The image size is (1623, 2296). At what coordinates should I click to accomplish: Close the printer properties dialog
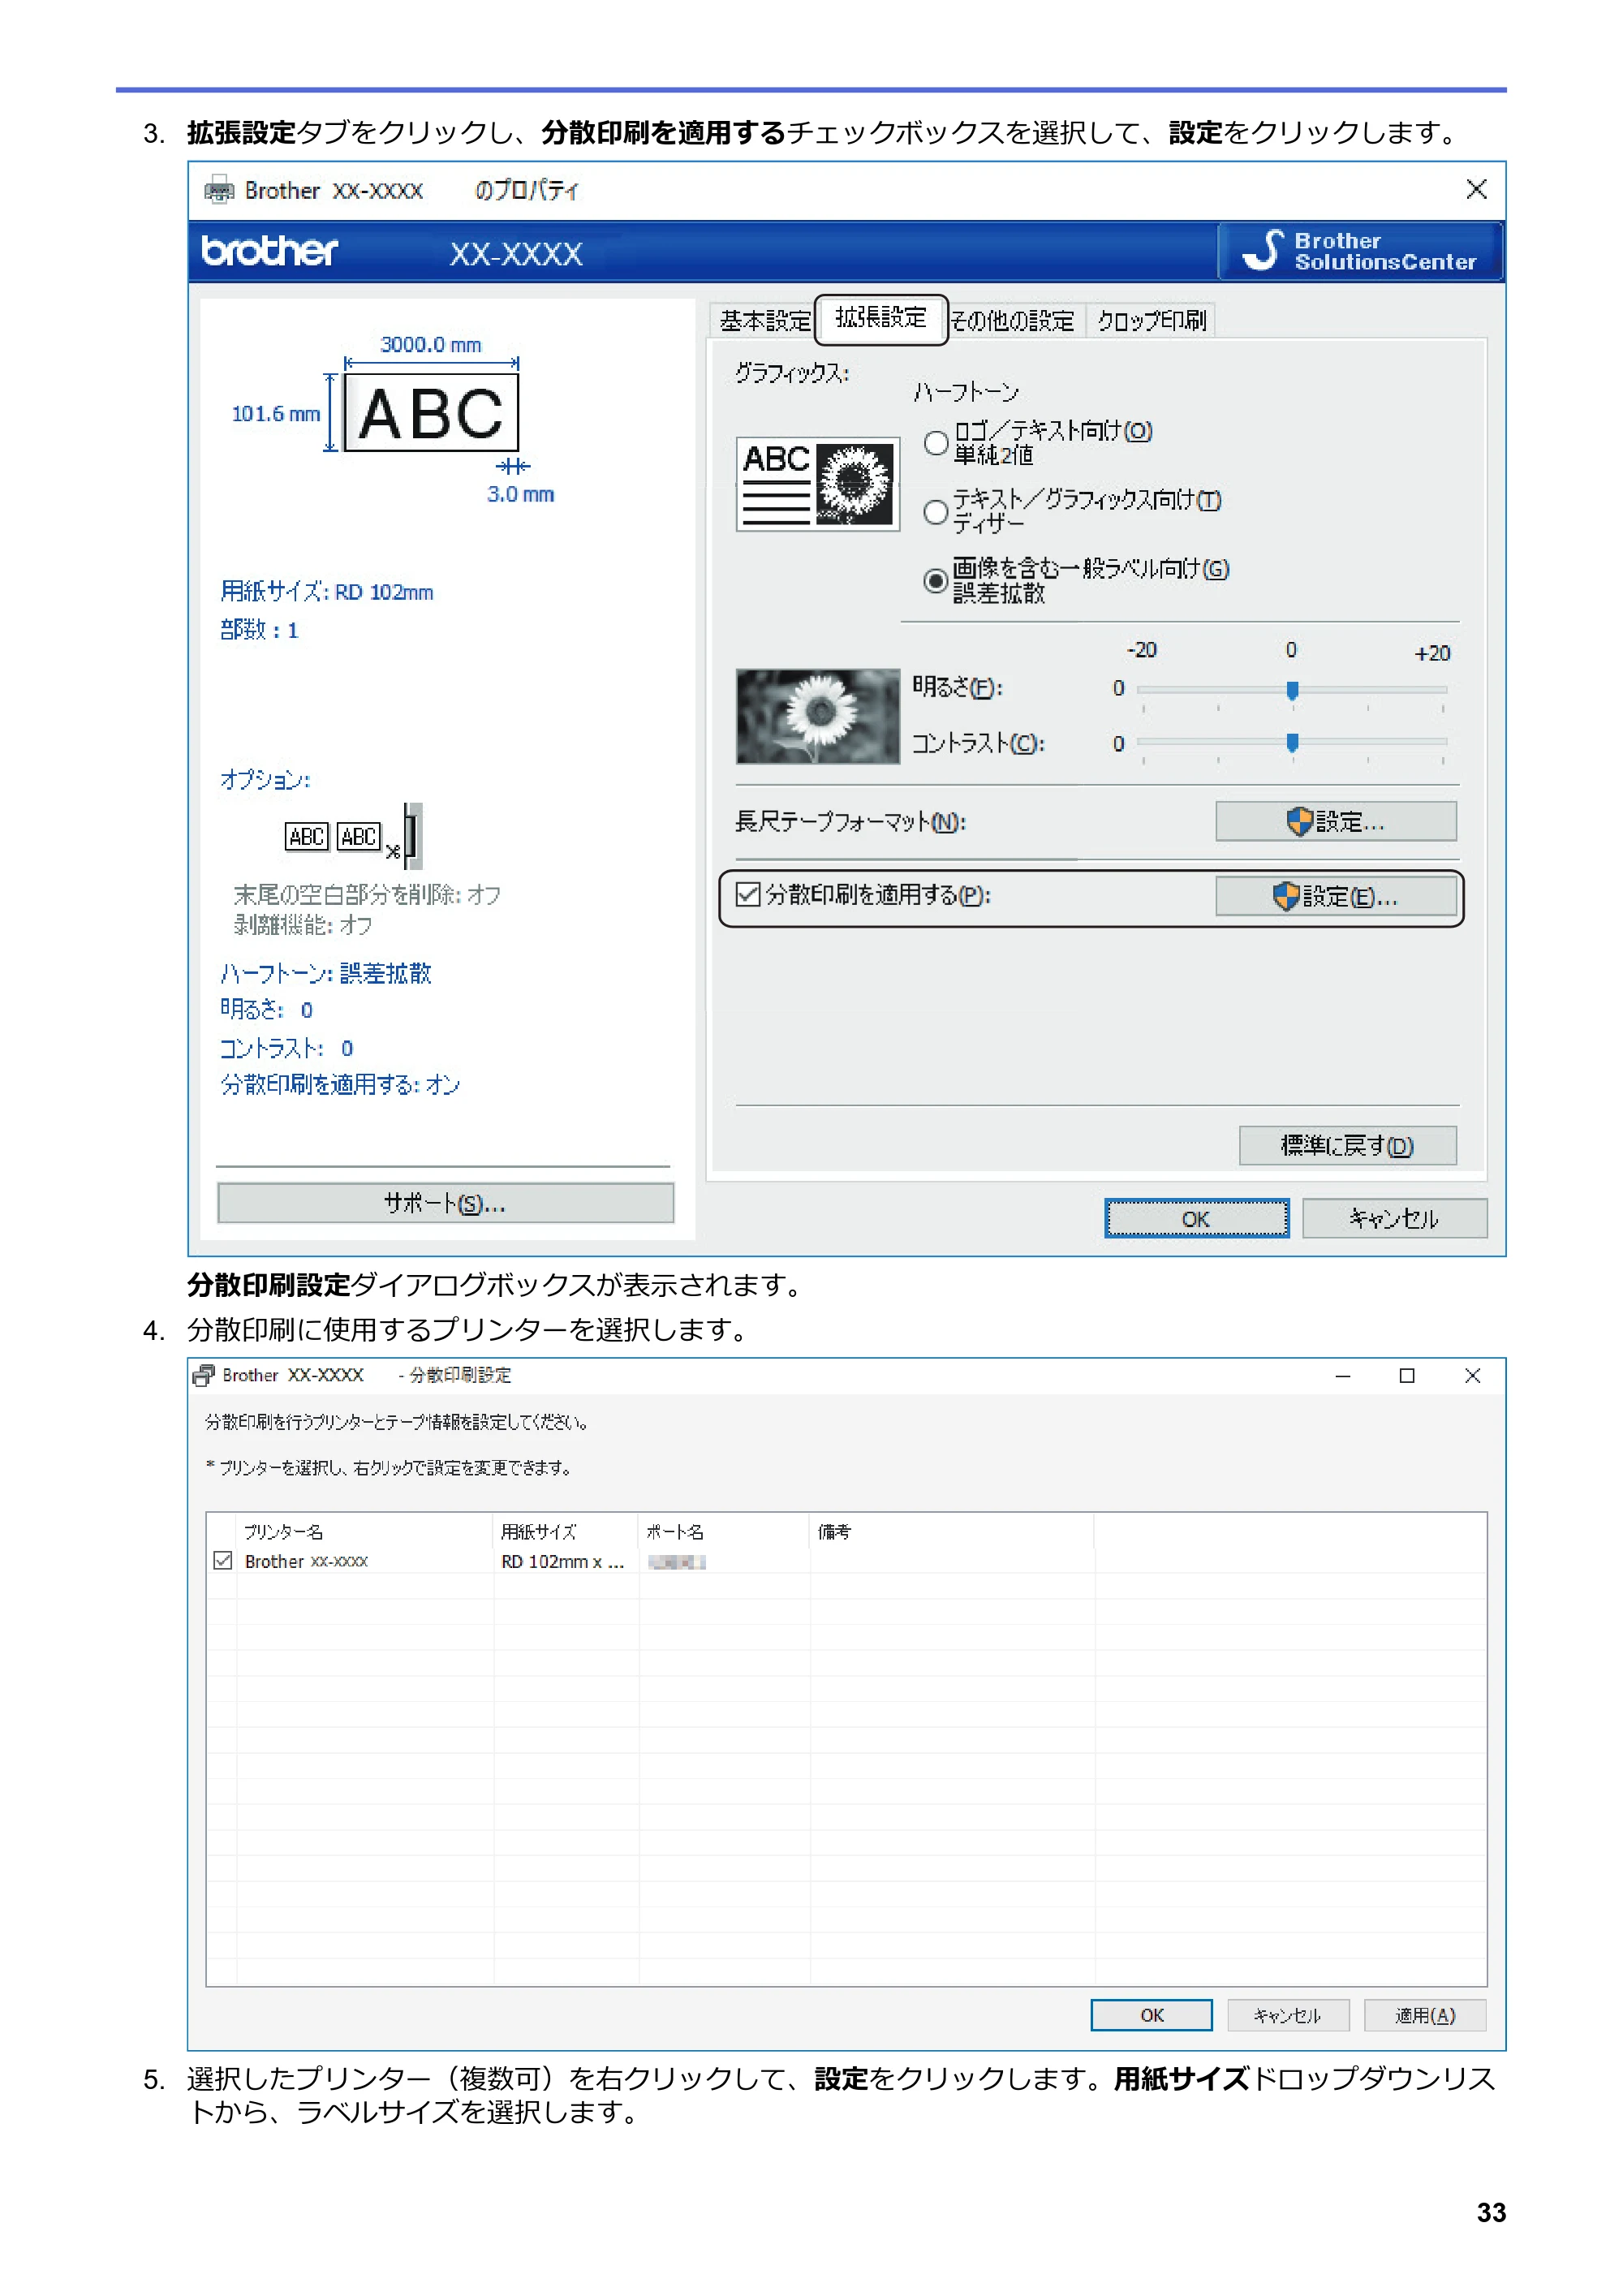pos(1476,189)
